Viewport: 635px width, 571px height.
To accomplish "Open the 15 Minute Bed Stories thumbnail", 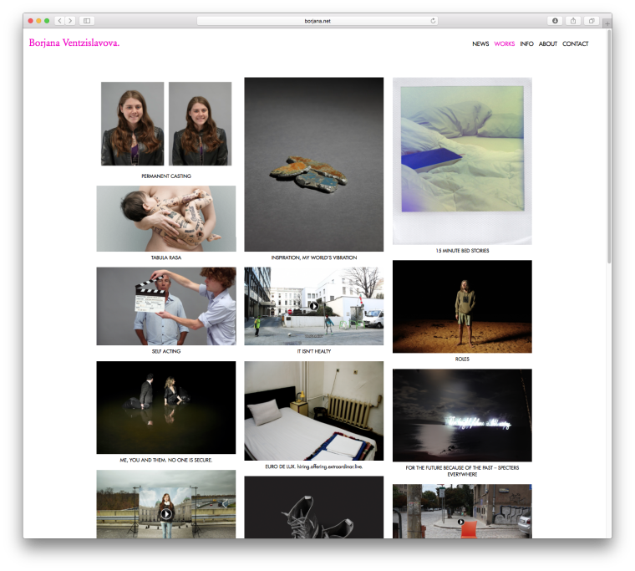I will click(462, 161).
